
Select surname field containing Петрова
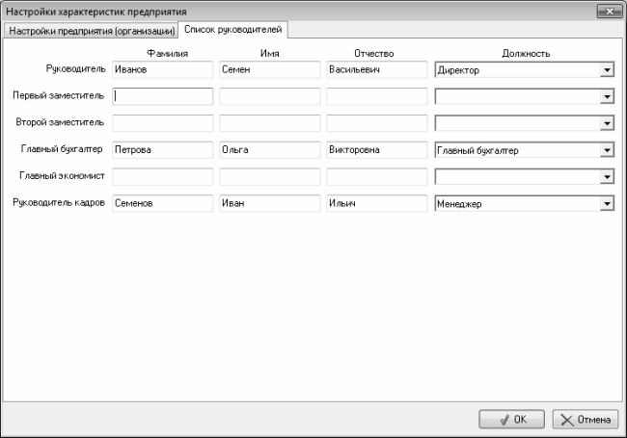tap(162, 150)
